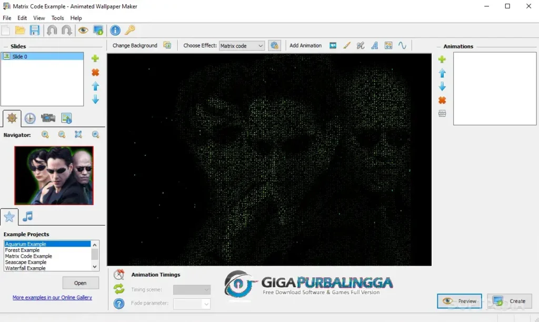
Task: Move slide up with the blue arrow
Action: (x=95, y=86)
